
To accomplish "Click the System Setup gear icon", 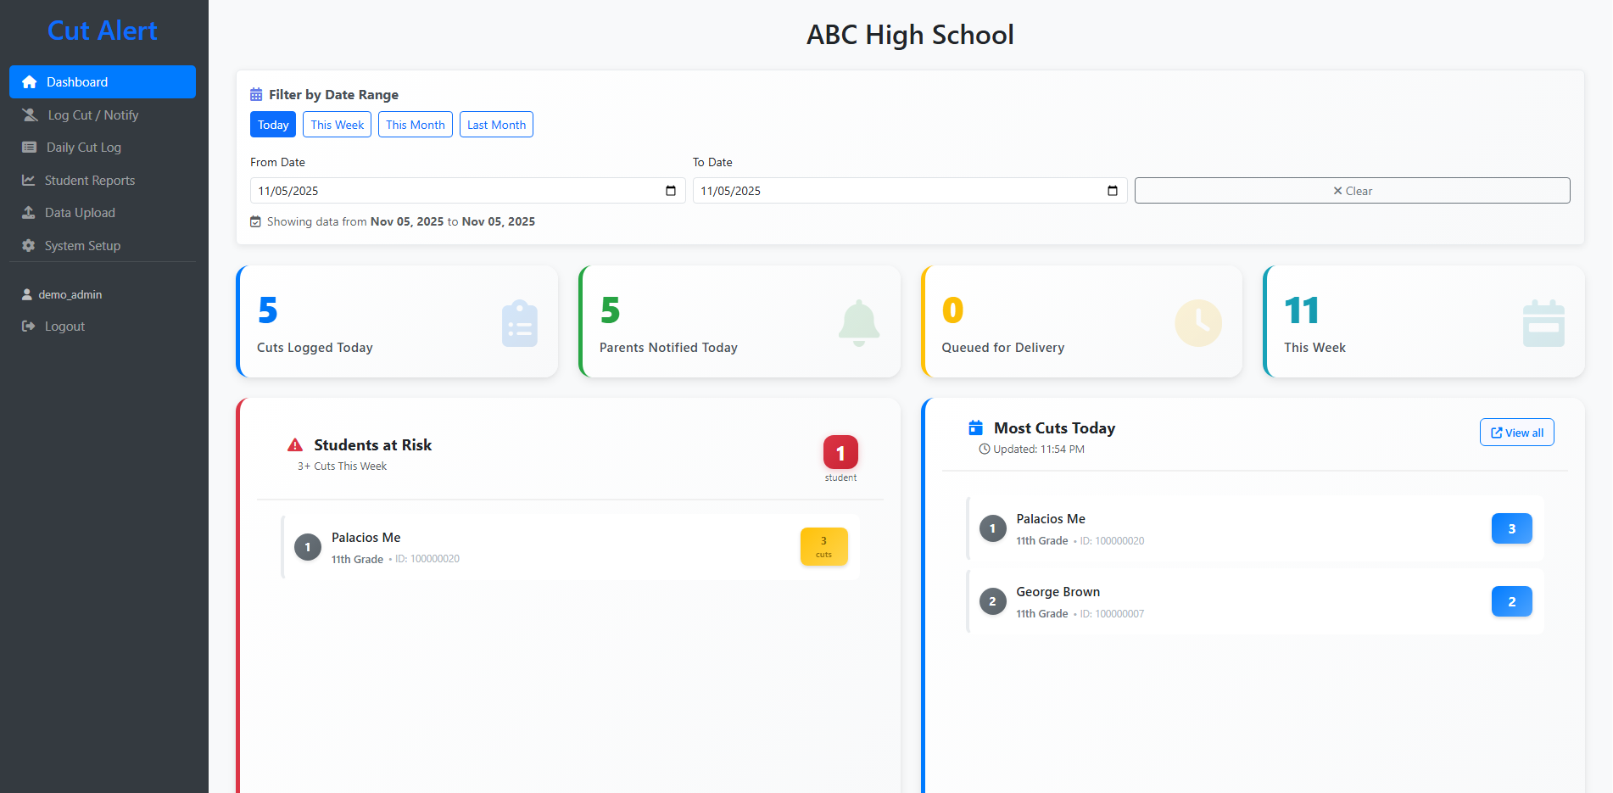I will (x=28, y=245).
